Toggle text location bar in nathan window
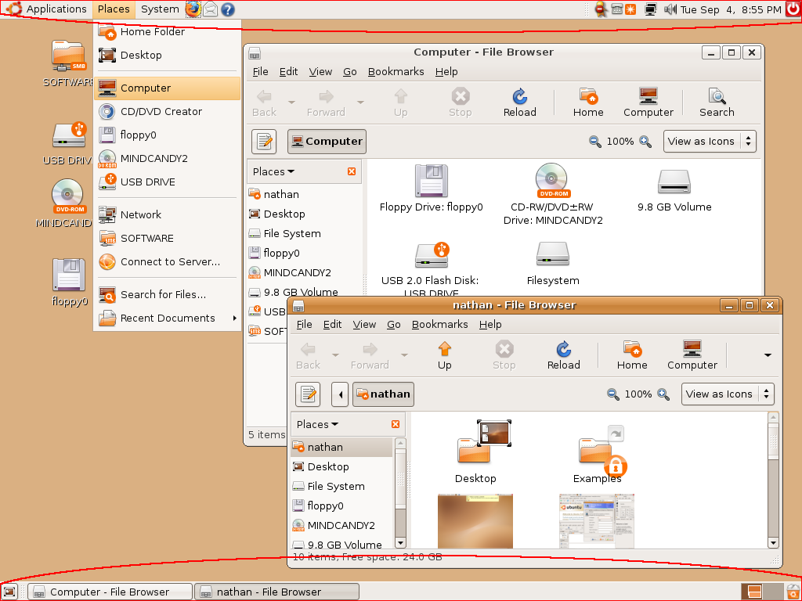802x601 pixels. point(308,394)
